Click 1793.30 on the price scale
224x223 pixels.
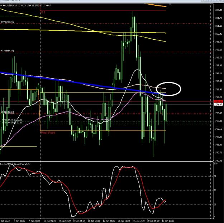(218, 121)
